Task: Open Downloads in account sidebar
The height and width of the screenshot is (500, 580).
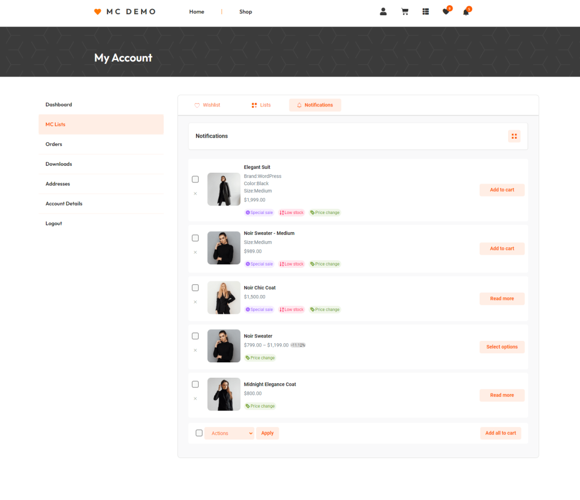Action: [101, 164]
